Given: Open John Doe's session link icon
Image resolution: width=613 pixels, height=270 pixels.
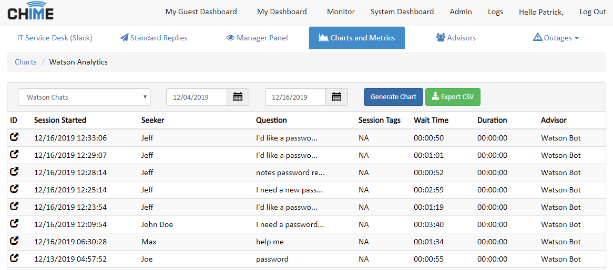Looking at the screenshot, I should click(x=14, y=224).
